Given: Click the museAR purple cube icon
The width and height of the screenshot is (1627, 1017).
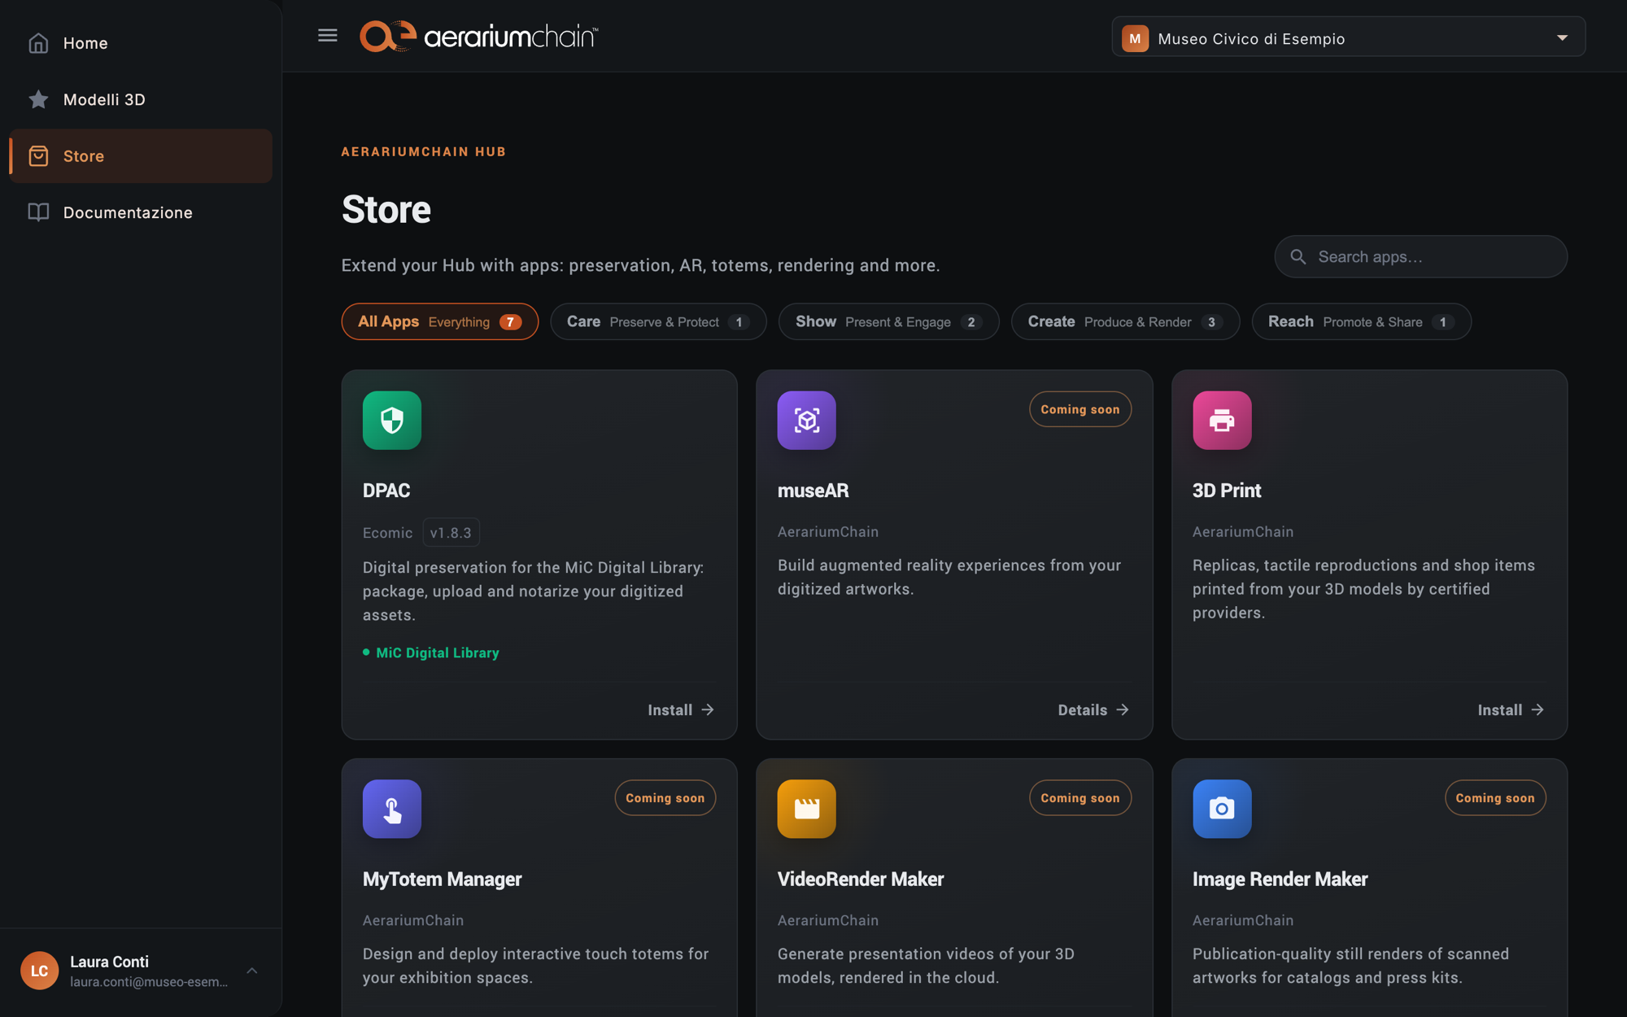Looking at the screenshot, I should tap(806, 421).
